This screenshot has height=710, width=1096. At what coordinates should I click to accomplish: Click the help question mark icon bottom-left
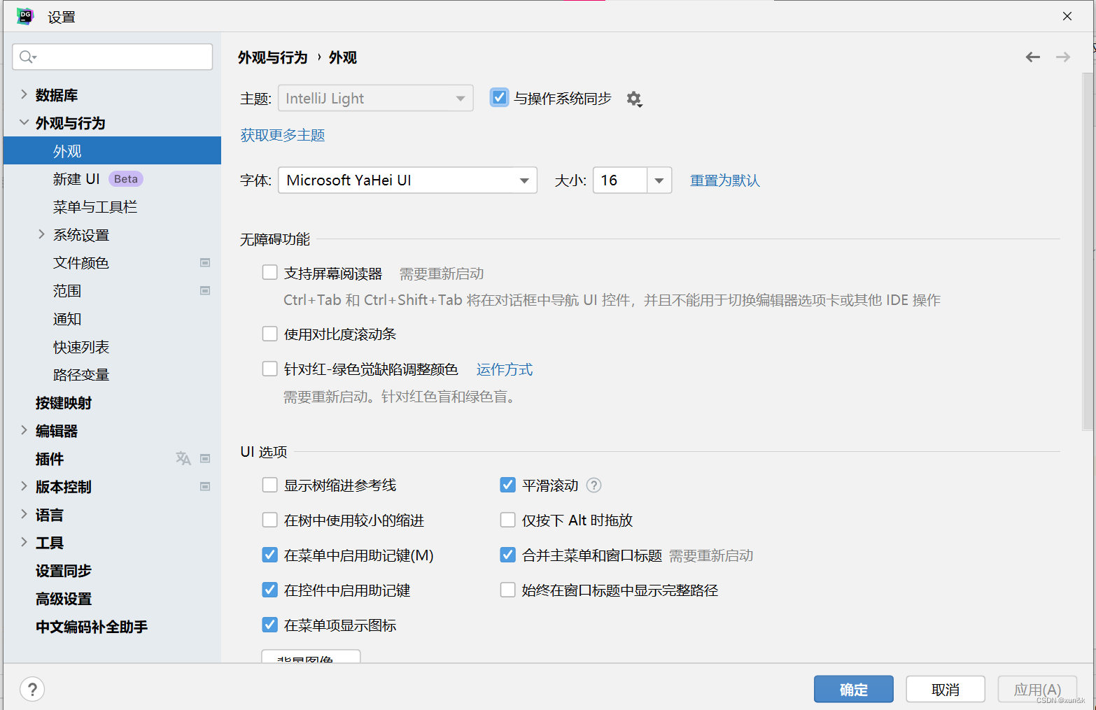pyautogui.click(x=32, y=689)
